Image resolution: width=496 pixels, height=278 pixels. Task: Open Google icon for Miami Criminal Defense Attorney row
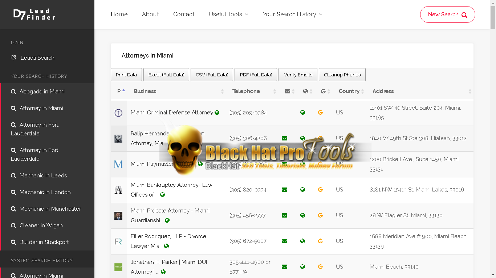click(320, 113)
